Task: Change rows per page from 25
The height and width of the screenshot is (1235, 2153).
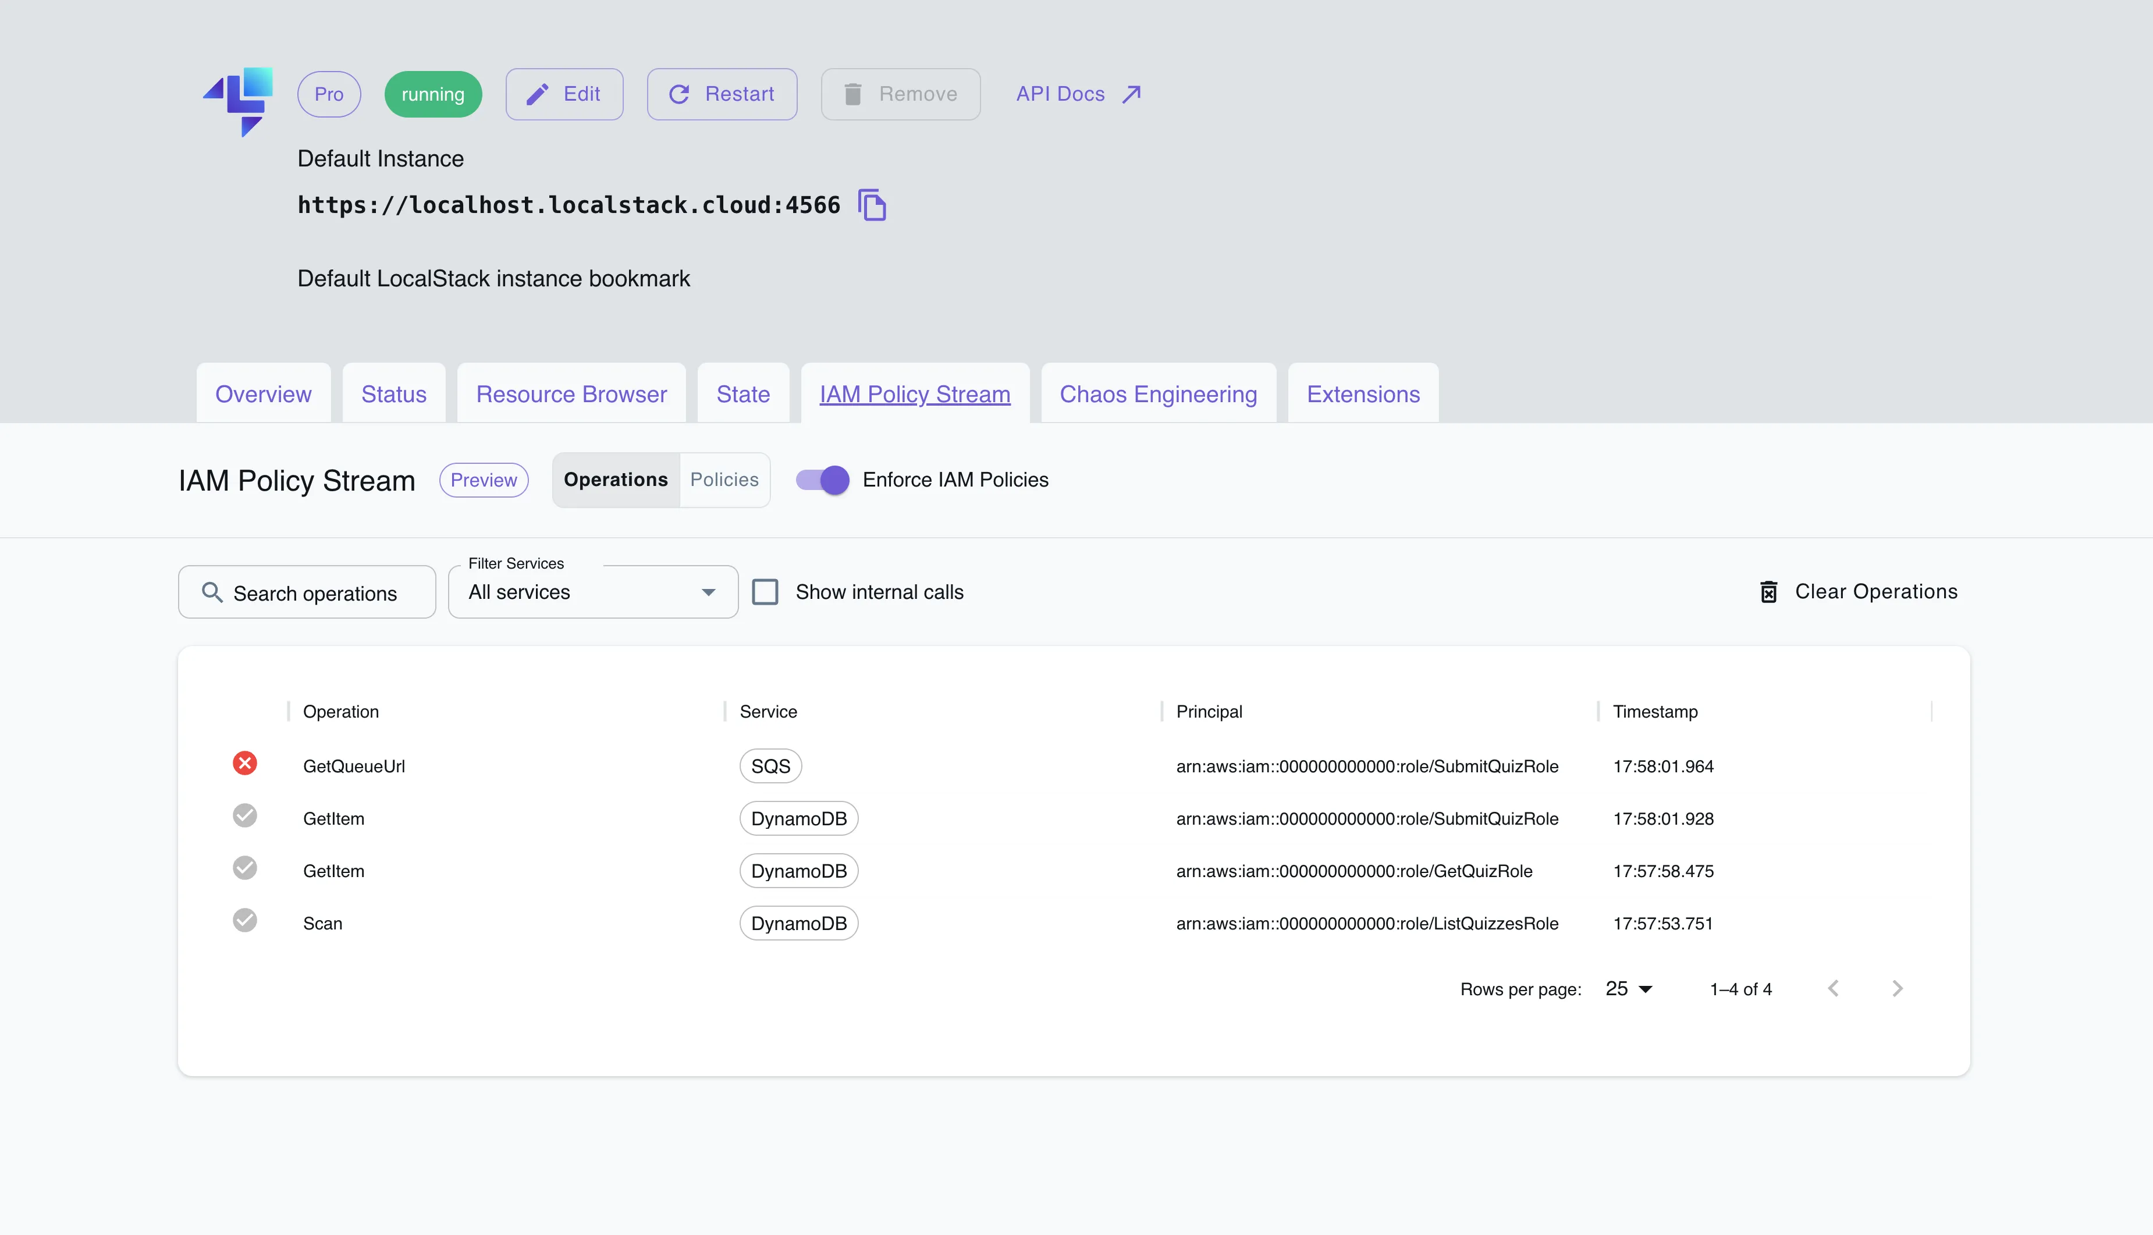Action: click(1628, 989)
